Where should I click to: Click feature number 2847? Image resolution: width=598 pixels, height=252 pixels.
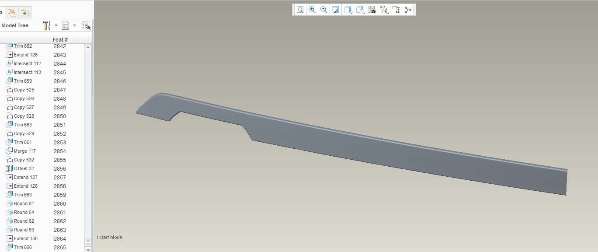pos(60,90)
